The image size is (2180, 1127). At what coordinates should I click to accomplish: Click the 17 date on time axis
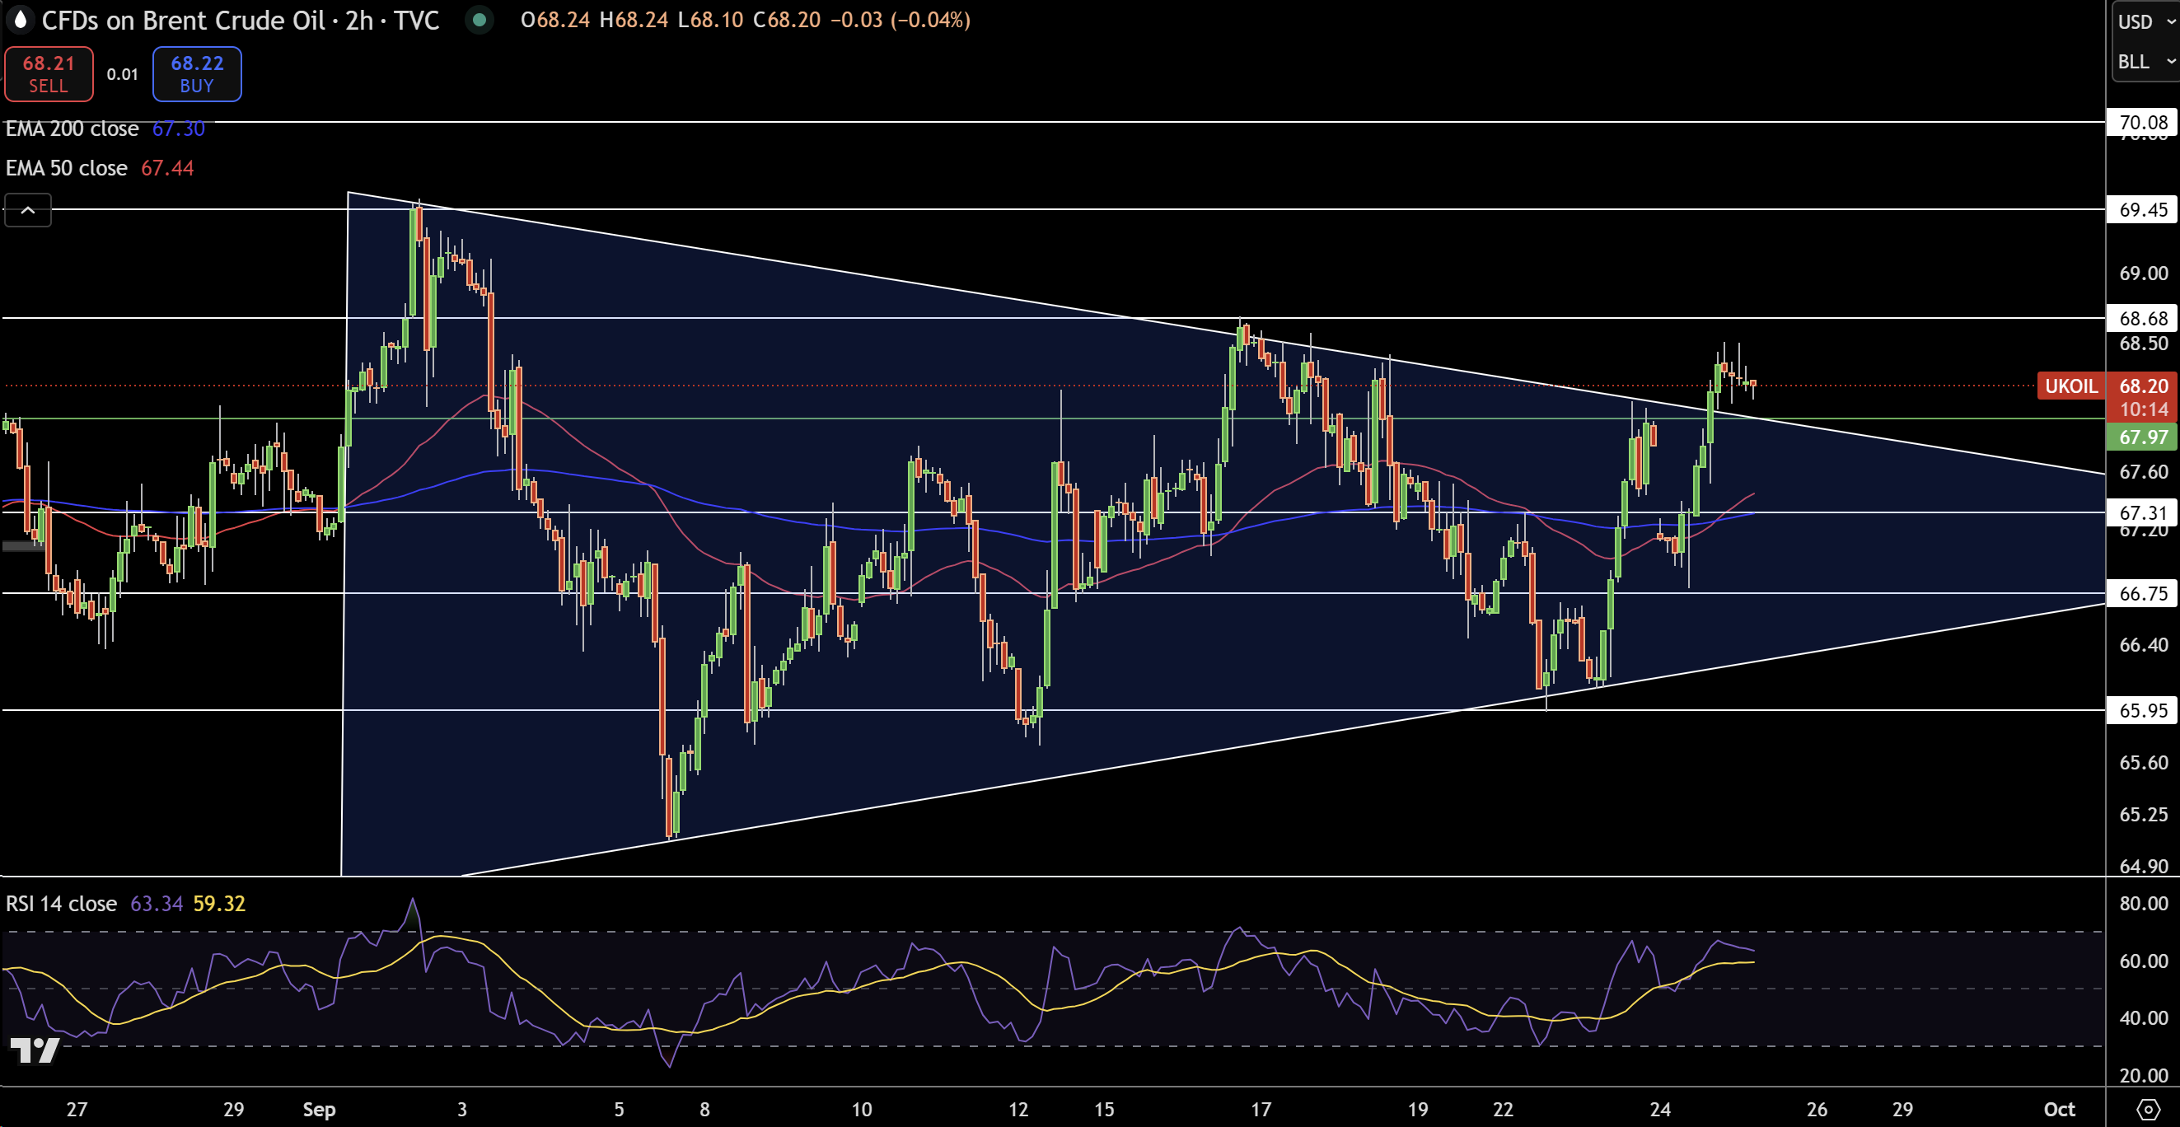(x=1261, y=1108)
